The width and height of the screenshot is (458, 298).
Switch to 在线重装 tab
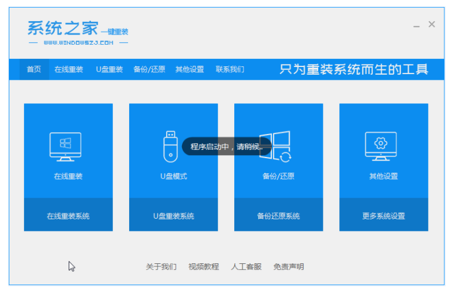coord(69,69)
